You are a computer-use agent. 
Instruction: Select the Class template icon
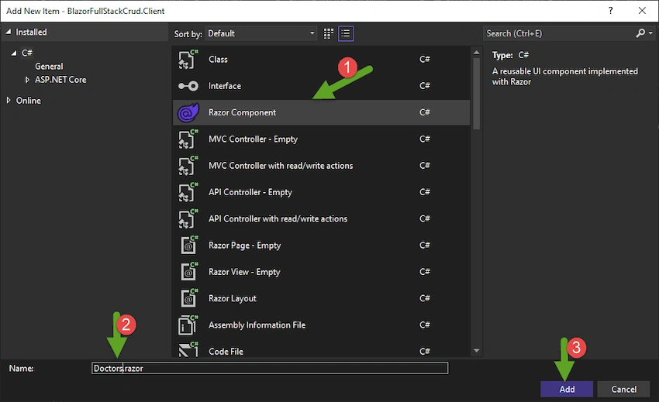coord(188,59)
